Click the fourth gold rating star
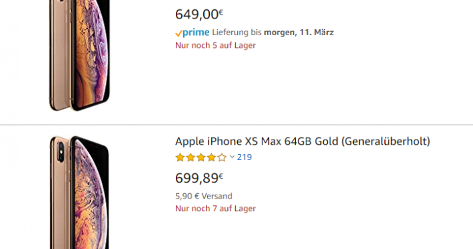Screen dimensions: 473x249 (x=211, y=157)
